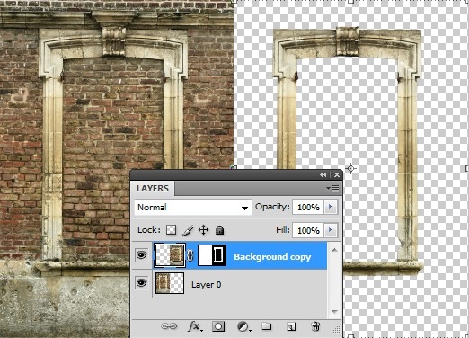The height and width of the screenshot is (338, 469).
Task: Open the Layers panel options menu
Action: tap(332, 188)
